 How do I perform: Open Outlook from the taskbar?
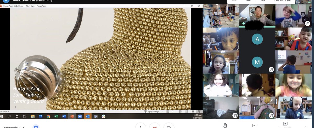point(88,116)
